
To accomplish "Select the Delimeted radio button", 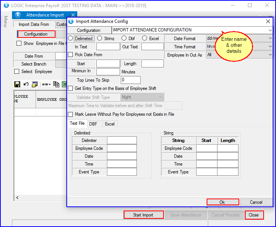I will coord(70,38).
